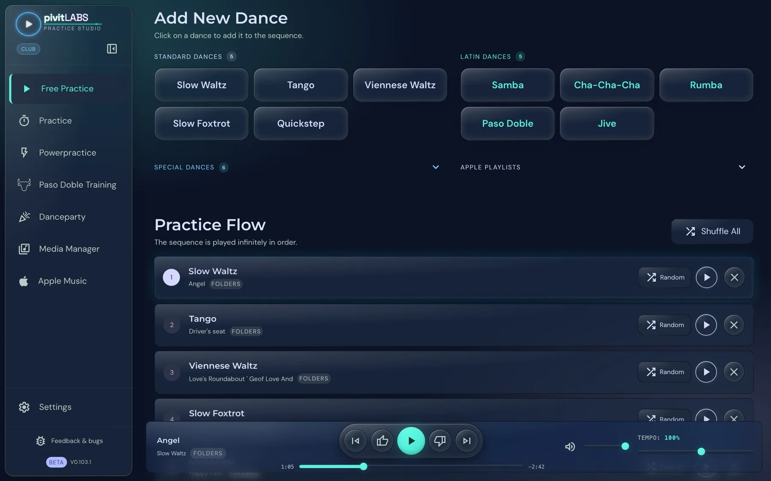Screen dimensions: 771x481
Task: Add Jive to the sequence
Action: pos(607,124)
